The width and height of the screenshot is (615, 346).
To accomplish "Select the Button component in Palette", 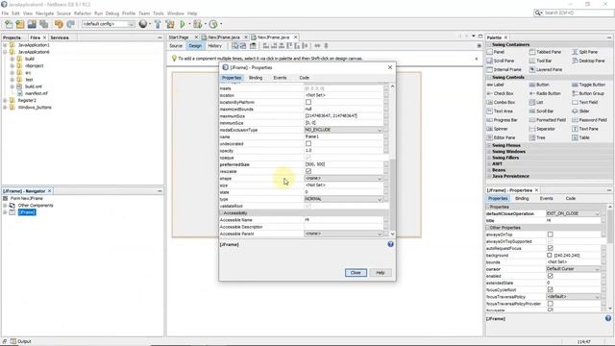I will click(540, 85).
